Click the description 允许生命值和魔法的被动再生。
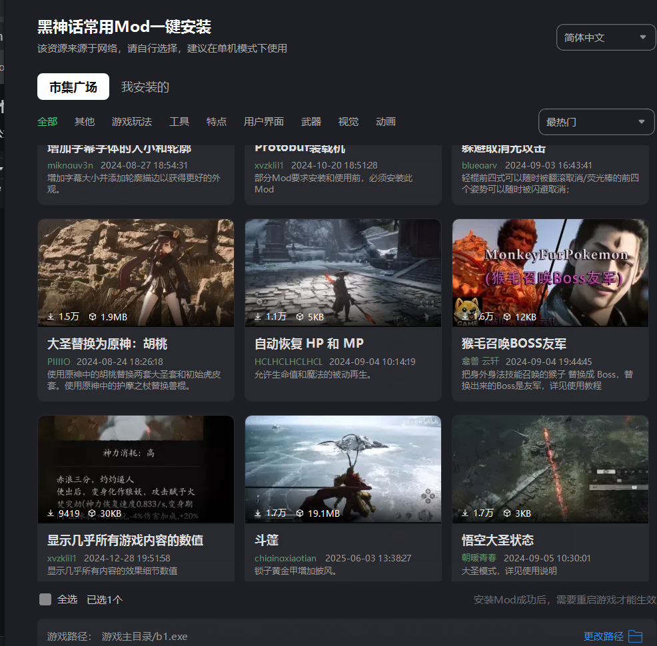Image resolution: width=657 pixels, height=646 pixels. (x=313, y=375)
